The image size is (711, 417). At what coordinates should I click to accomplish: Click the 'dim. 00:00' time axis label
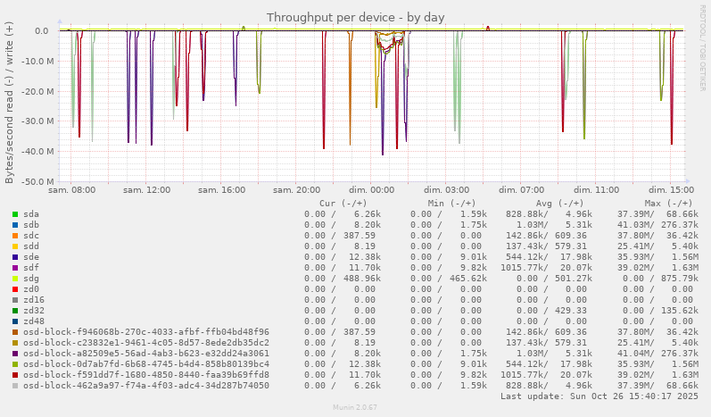click(371, 190)
